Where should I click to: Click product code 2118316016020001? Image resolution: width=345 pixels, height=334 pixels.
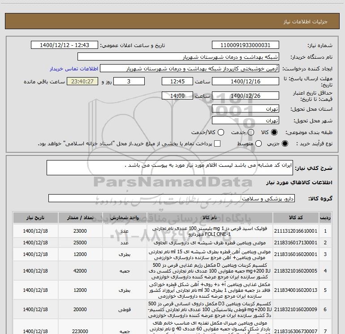[x=296, y=254]
